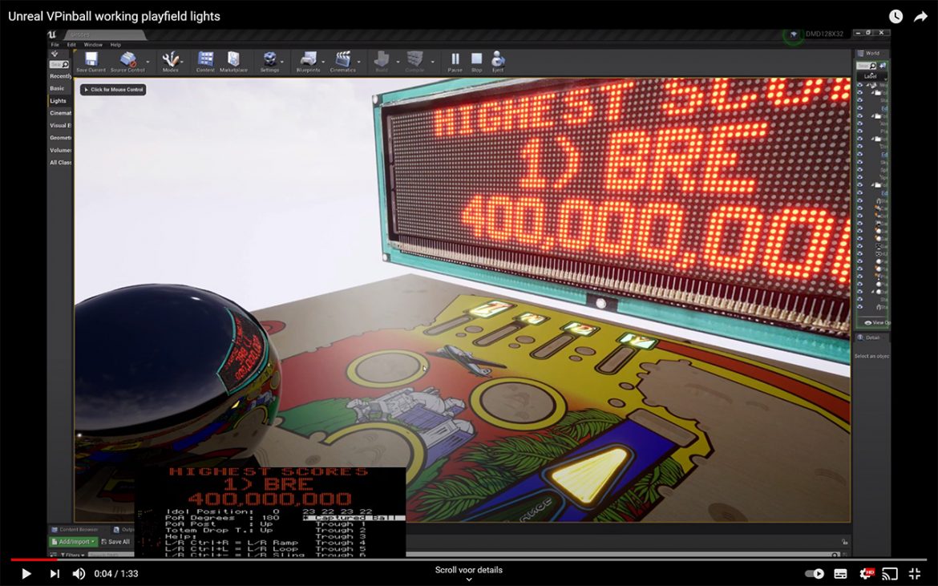The width and height of the screenshot is (938, 586).
Task: Toggle YouTube subtitles/captions
Action: pyautogui.click(x=840, y=573)
